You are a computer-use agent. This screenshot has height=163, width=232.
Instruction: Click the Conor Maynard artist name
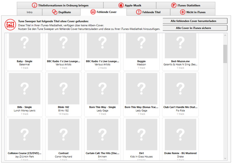click(x=64, y=157)
